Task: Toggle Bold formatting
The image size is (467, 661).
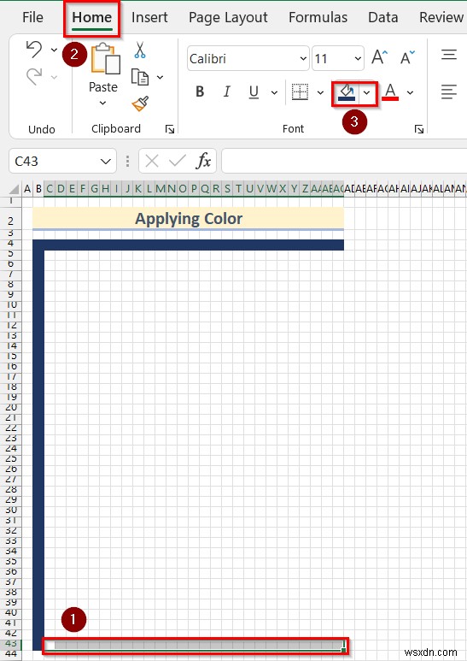Action: (201, 91)
